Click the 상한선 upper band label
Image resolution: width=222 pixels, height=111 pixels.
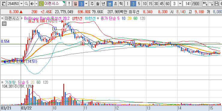coord(77,18)
